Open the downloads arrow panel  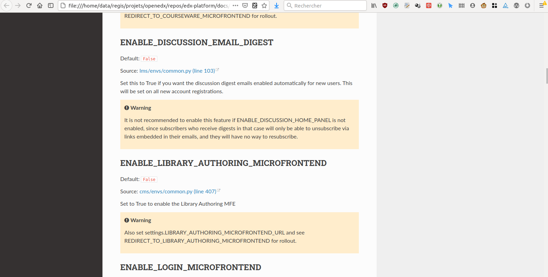coord(277,5)
